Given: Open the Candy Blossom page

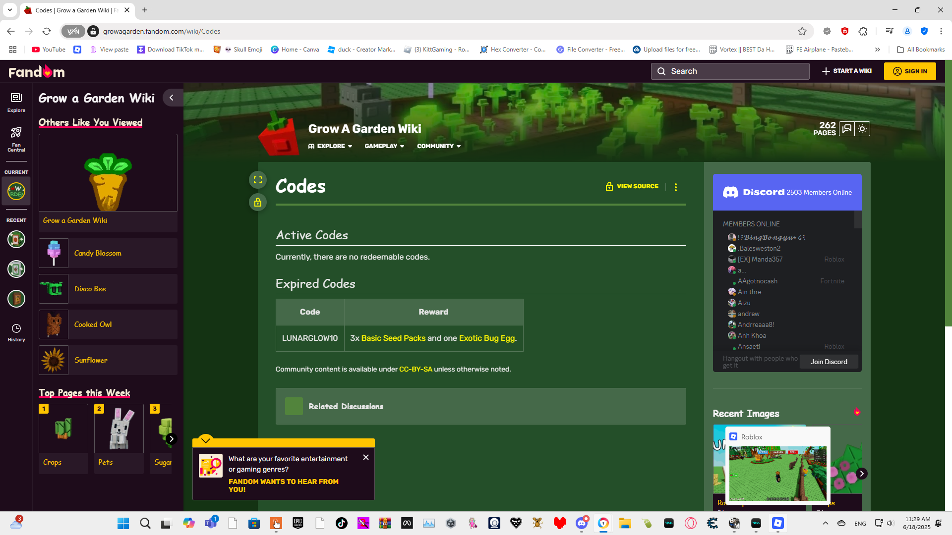Looking at the screenshot, I should 108,253.
